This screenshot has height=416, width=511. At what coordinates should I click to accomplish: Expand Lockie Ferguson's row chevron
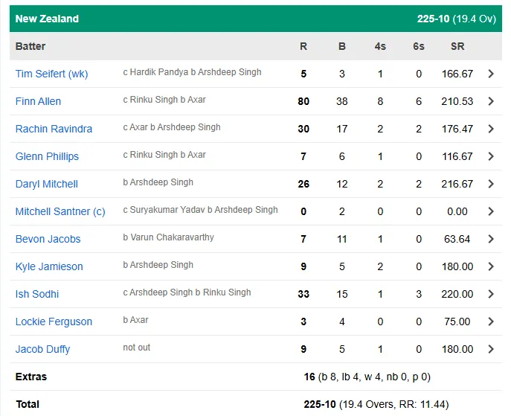click(x=491, y=321)
